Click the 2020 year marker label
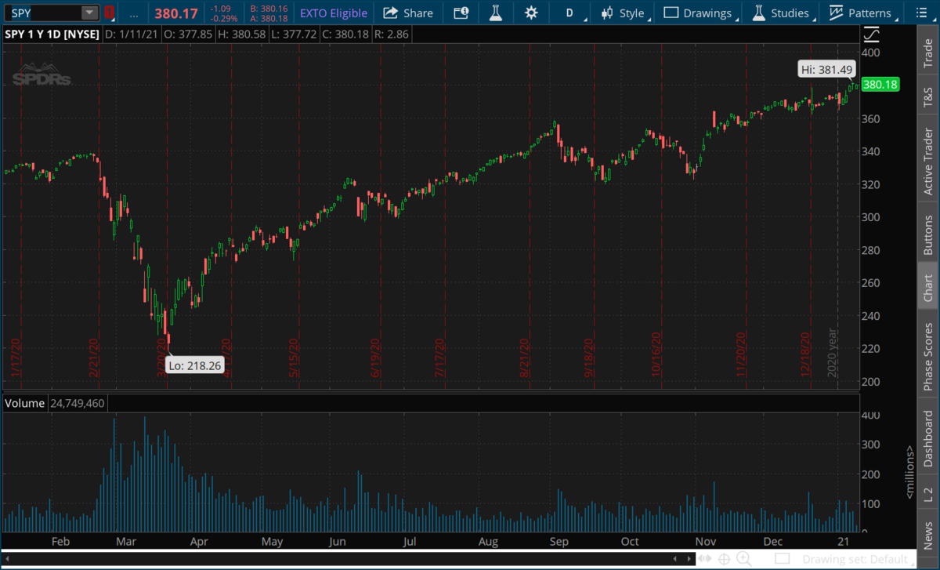Image resolution: width=940 pixels, height=570 pixels. pyautogui.click(x=833, y=353)
